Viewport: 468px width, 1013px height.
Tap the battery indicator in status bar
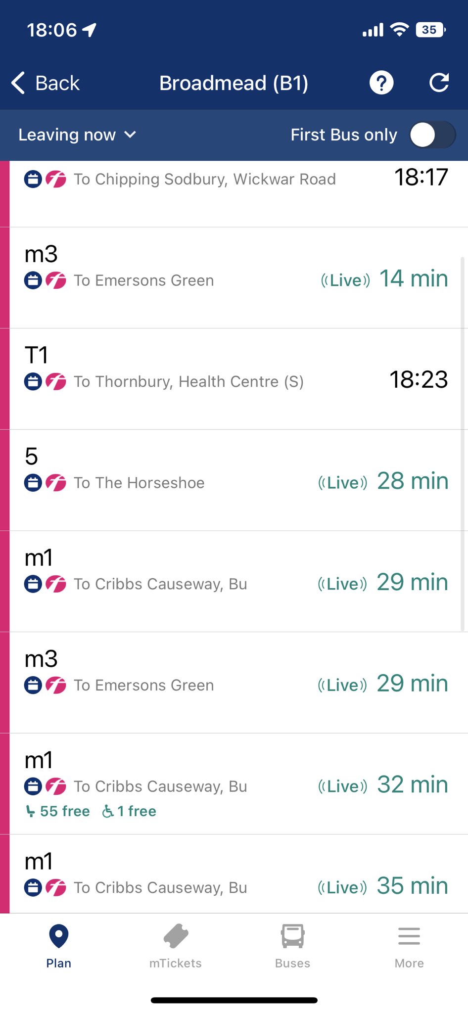[430, 30]
